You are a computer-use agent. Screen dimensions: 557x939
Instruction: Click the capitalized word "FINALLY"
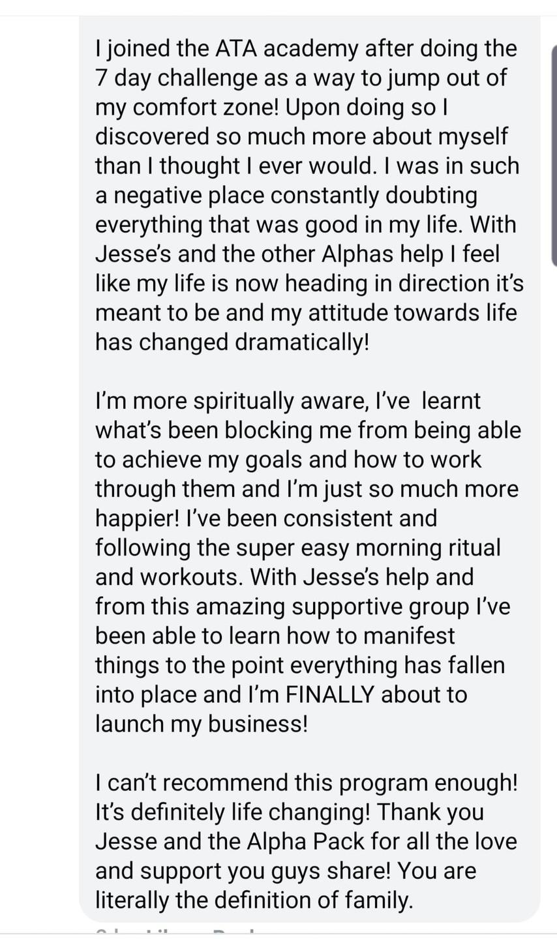(330, 694)
